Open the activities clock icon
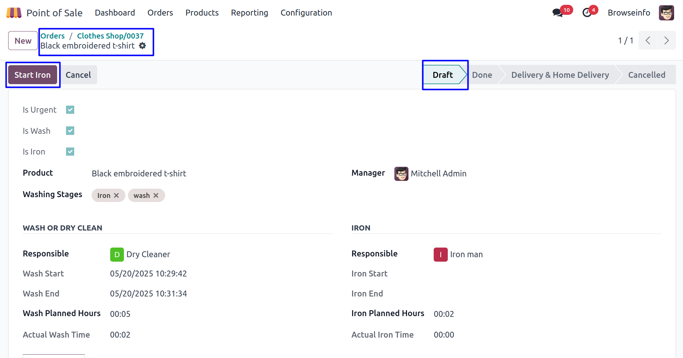The width and height of the screenshot is (683, 358). [587, 13]
